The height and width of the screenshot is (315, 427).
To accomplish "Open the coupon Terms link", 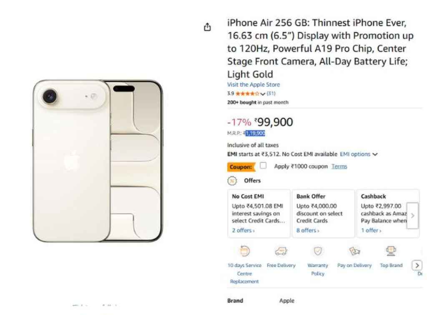I will [x=339, y=166].
